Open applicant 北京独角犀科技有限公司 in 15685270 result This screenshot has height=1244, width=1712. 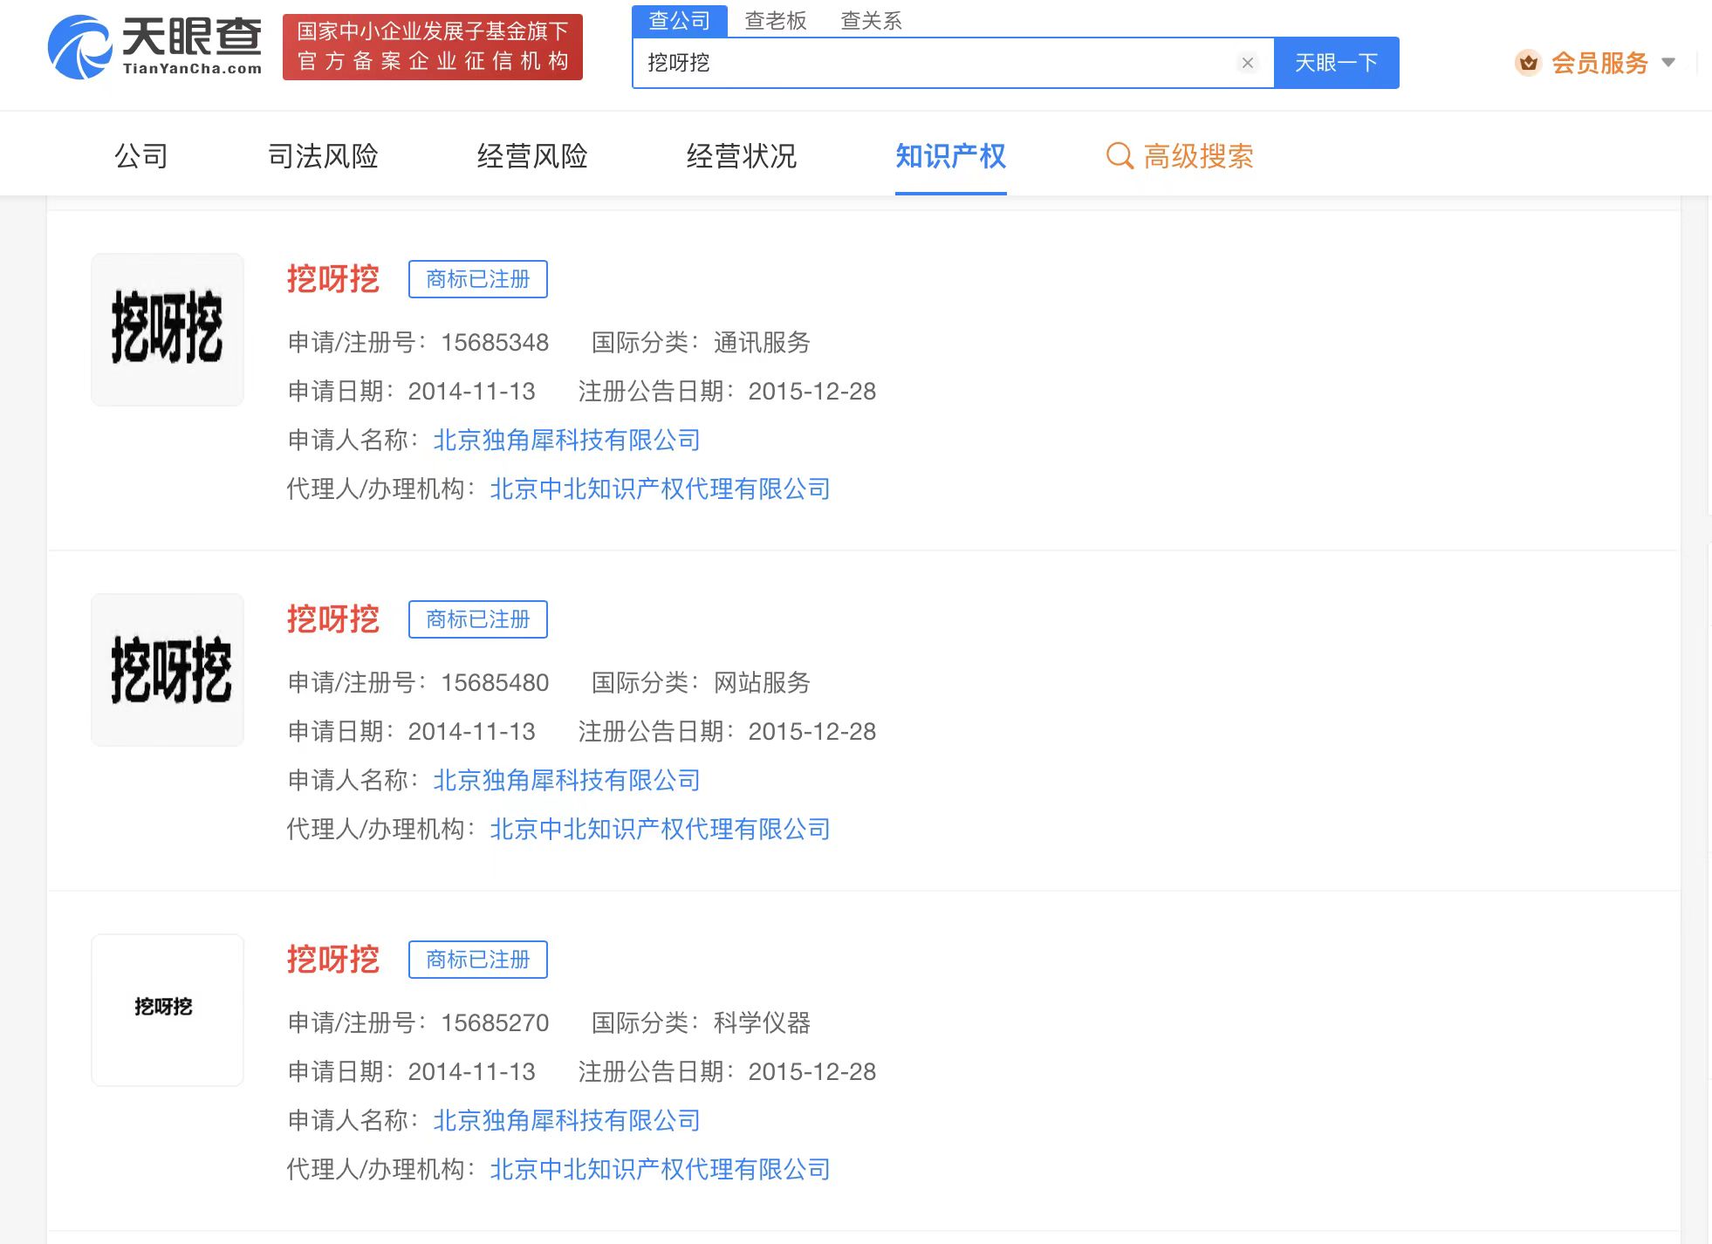[x=567, y=1120]
